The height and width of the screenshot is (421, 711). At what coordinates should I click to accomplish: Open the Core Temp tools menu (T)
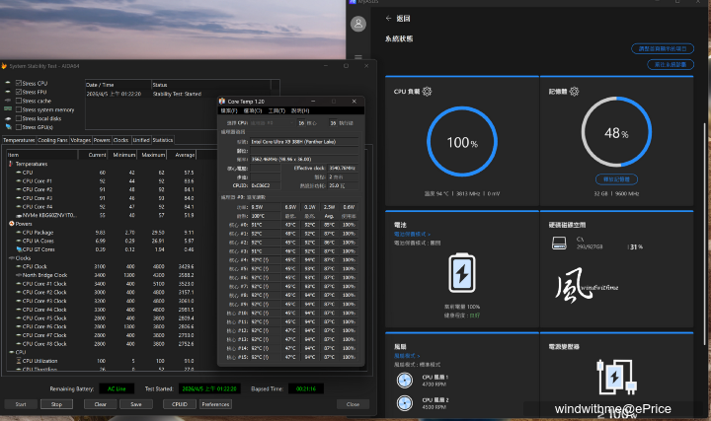click(x=276, y=110)
